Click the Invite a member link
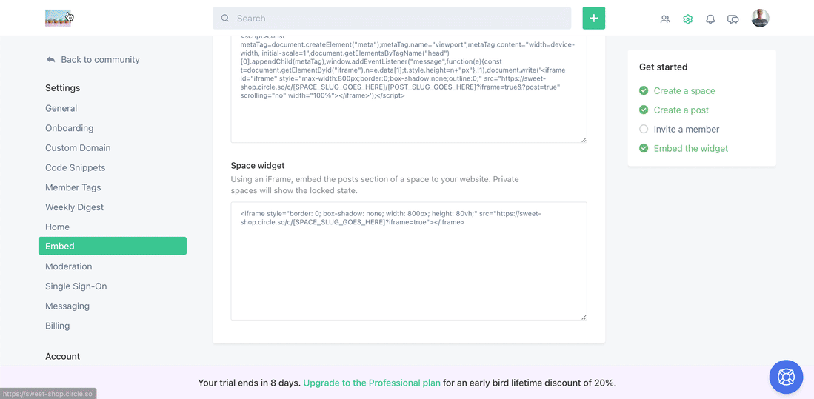Image resolution: width=814 pixels, height=399 pixels. point(687,130)
